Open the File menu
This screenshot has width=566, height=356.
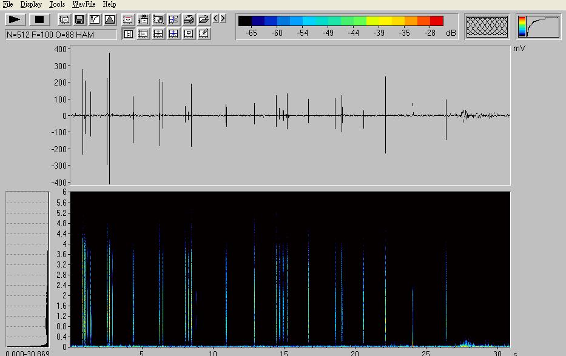tap(8, 4)
